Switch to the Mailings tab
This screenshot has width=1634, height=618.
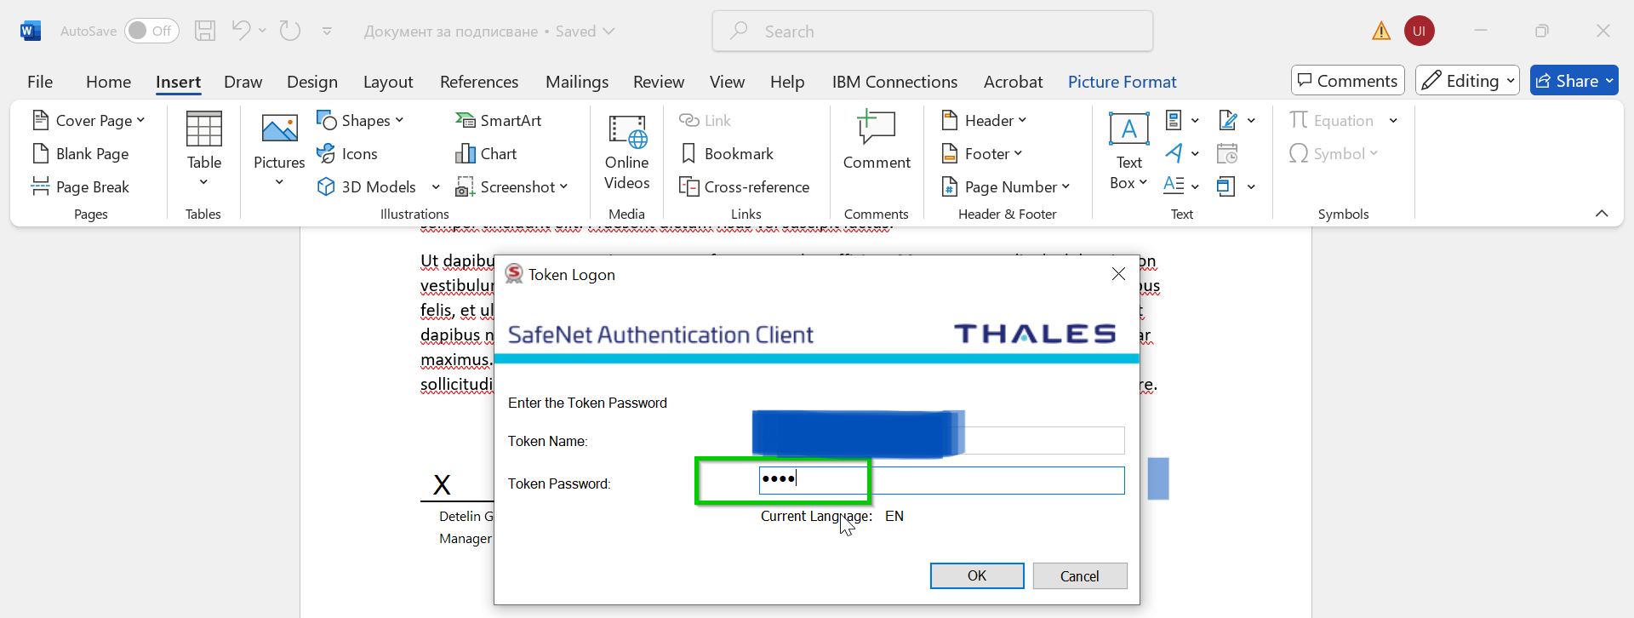pos(577,82)
